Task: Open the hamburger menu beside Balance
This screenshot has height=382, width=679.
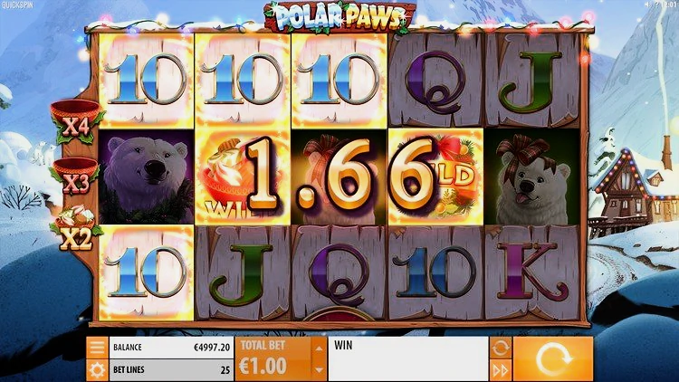Action: pos(97,347)
